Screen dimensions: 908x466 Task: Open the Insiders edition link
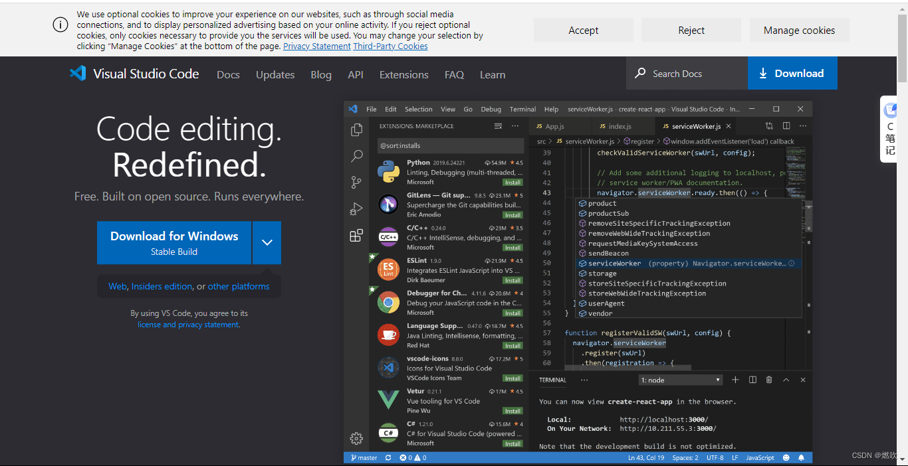tap(162, 286)
